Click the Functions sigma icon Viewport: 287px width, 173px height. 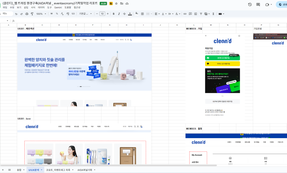(x=213, y=14)
